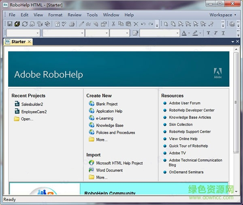This screenshot has height=205, width=243.
Task: Create a new Blank Project
Action: point(107,104)
